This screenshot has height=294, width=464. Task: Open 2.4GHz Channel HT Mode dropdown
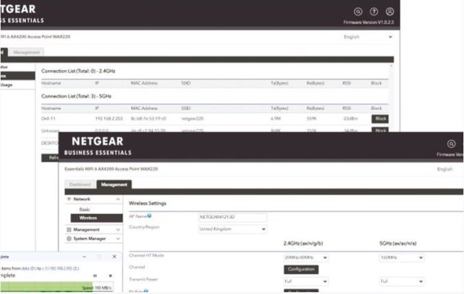tap(306, 257)
